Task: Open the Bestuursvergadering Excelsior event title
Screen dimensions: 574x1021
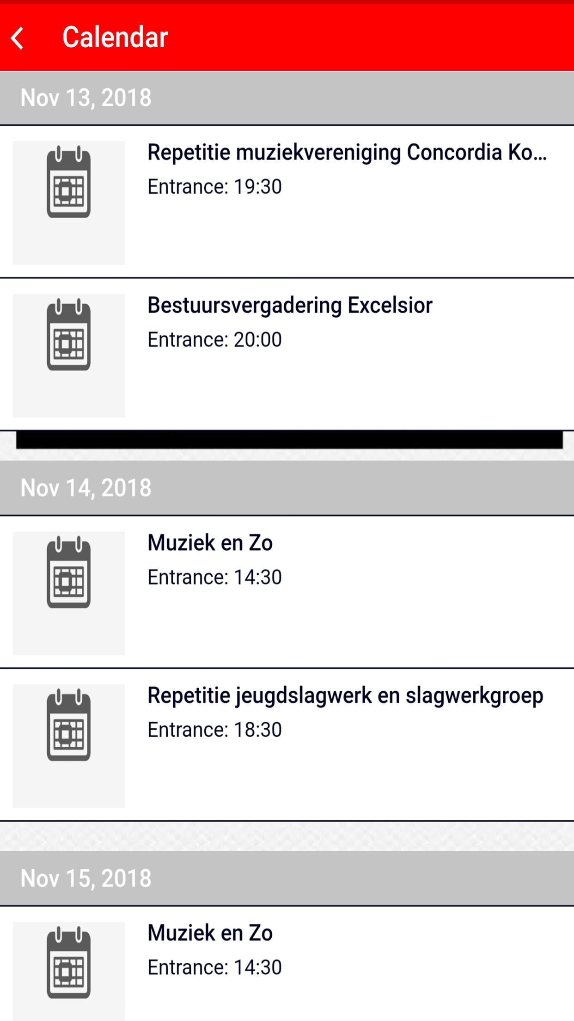Action: click(290, 305)
